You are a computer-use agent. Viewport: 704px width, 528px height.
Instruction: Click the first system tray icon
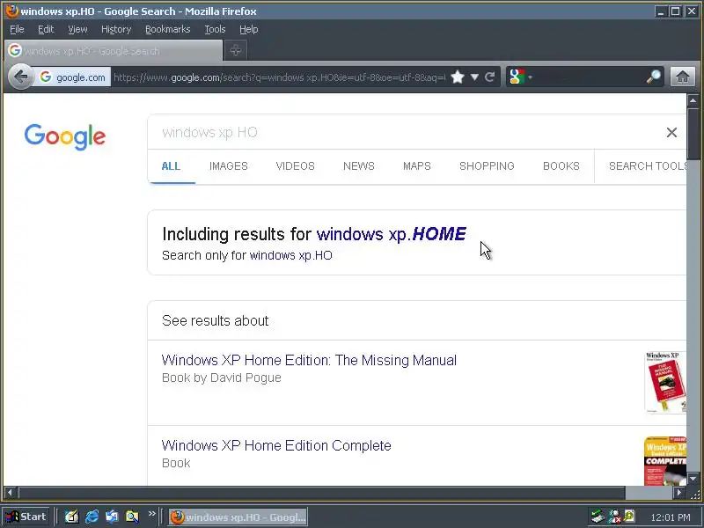598,517
